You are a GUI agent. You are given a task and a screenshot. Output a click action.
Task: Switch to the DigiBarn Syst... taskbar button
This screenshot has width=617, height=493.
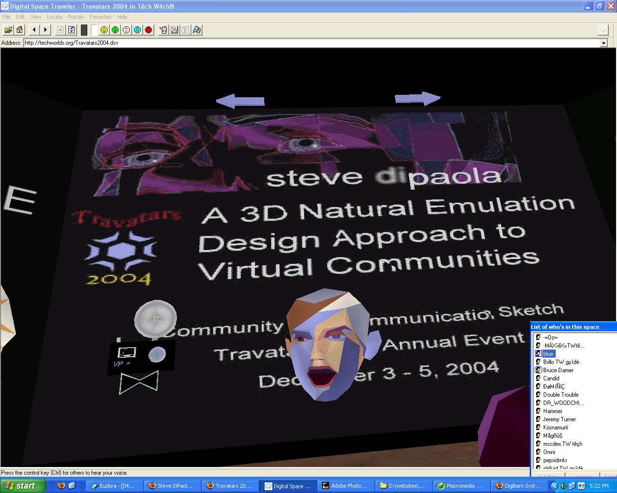(x=520, y=486)
